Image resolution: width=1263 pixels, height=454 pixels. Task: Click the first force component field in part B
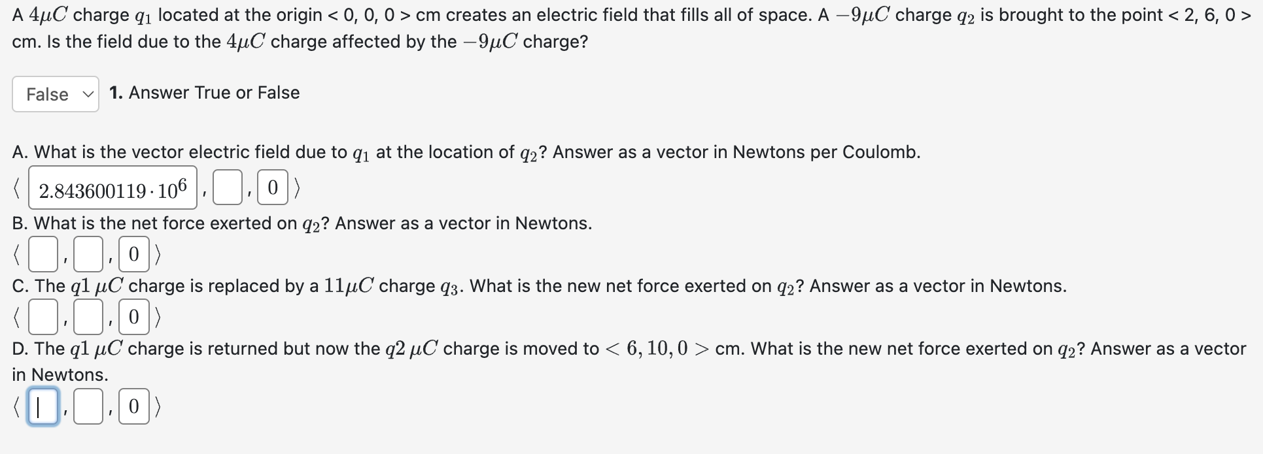tap(42, 253)
